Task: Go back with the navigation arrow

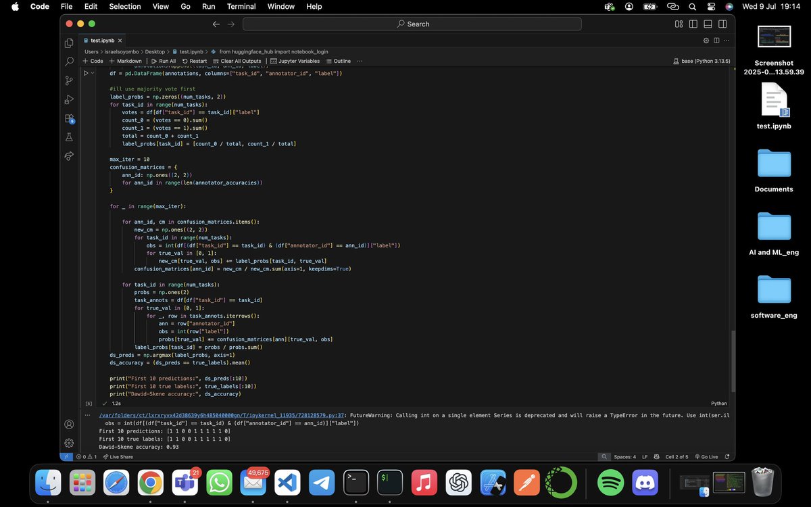Action: tap(216, 24)
